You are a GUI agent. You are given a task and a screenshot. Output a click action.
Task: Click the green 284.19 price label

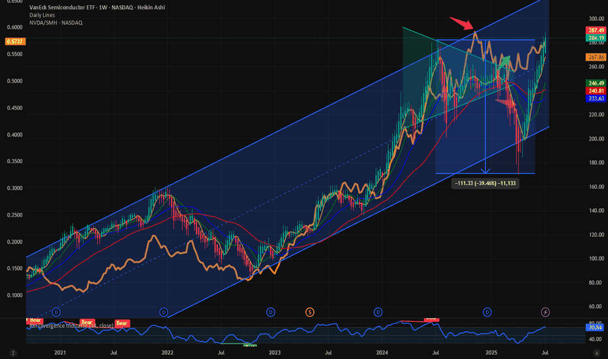596,38
